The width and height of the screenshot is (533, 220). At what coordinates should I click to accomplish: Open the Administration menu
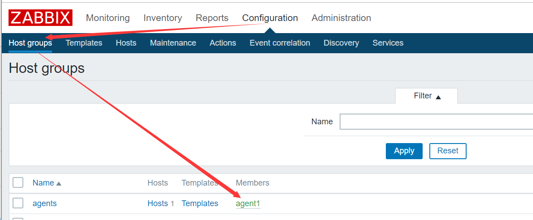pyautogui.click(x=341, y=18)
